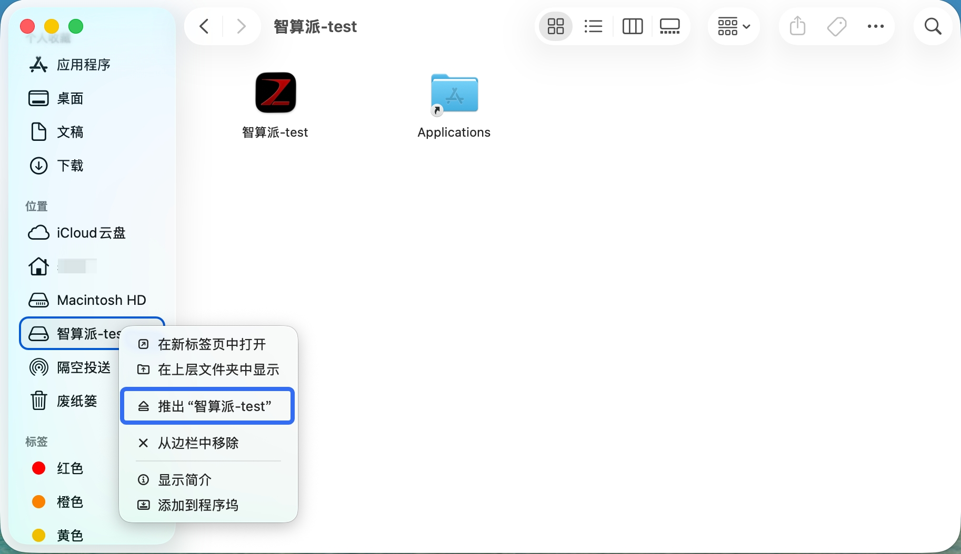Switch to column view
961x554 pixels.
pos(632,26)
